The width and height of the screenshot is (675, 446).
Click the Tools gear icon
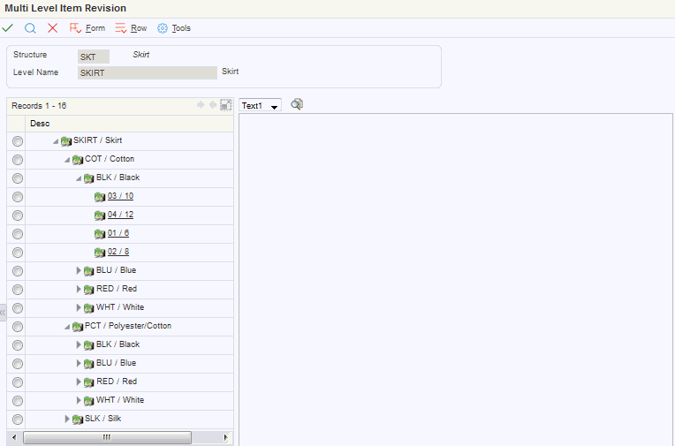coord(163,28)
